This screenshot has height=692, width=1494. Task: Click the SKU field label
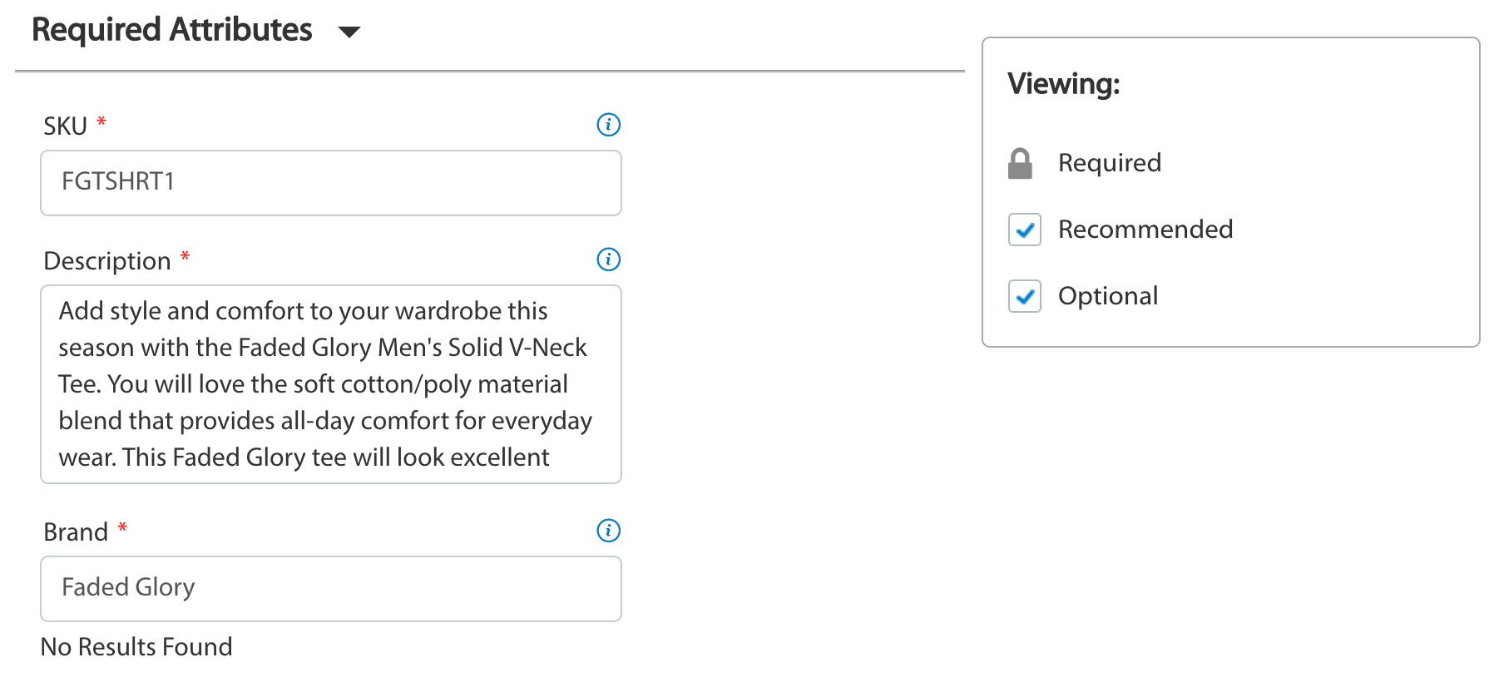point(65,126)
